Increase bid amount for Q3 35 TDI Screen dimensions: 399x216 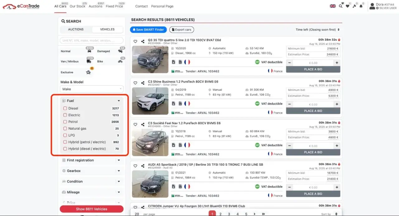337,63
